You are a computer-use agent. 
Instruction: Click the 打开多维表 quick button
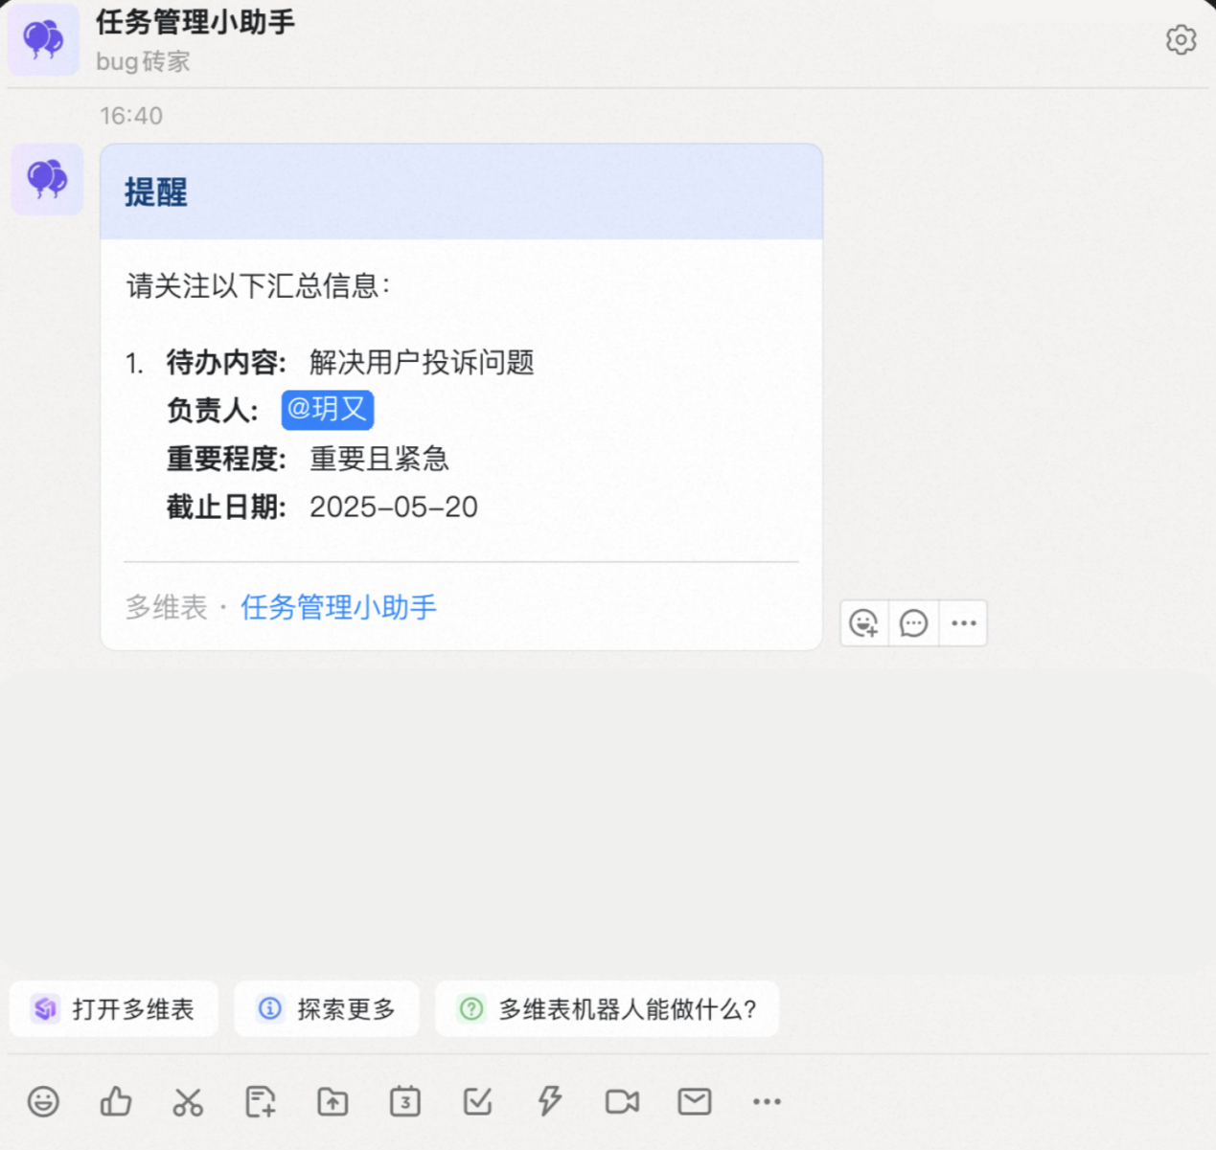tap(114, 1009)
